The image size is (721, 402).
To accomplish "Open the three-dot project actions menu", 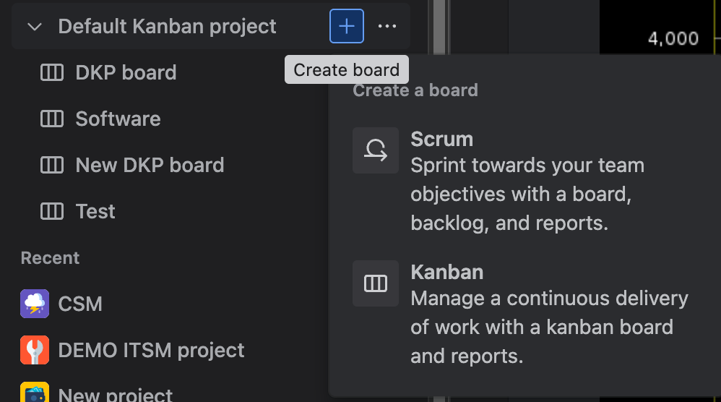I will coord(387,27).
